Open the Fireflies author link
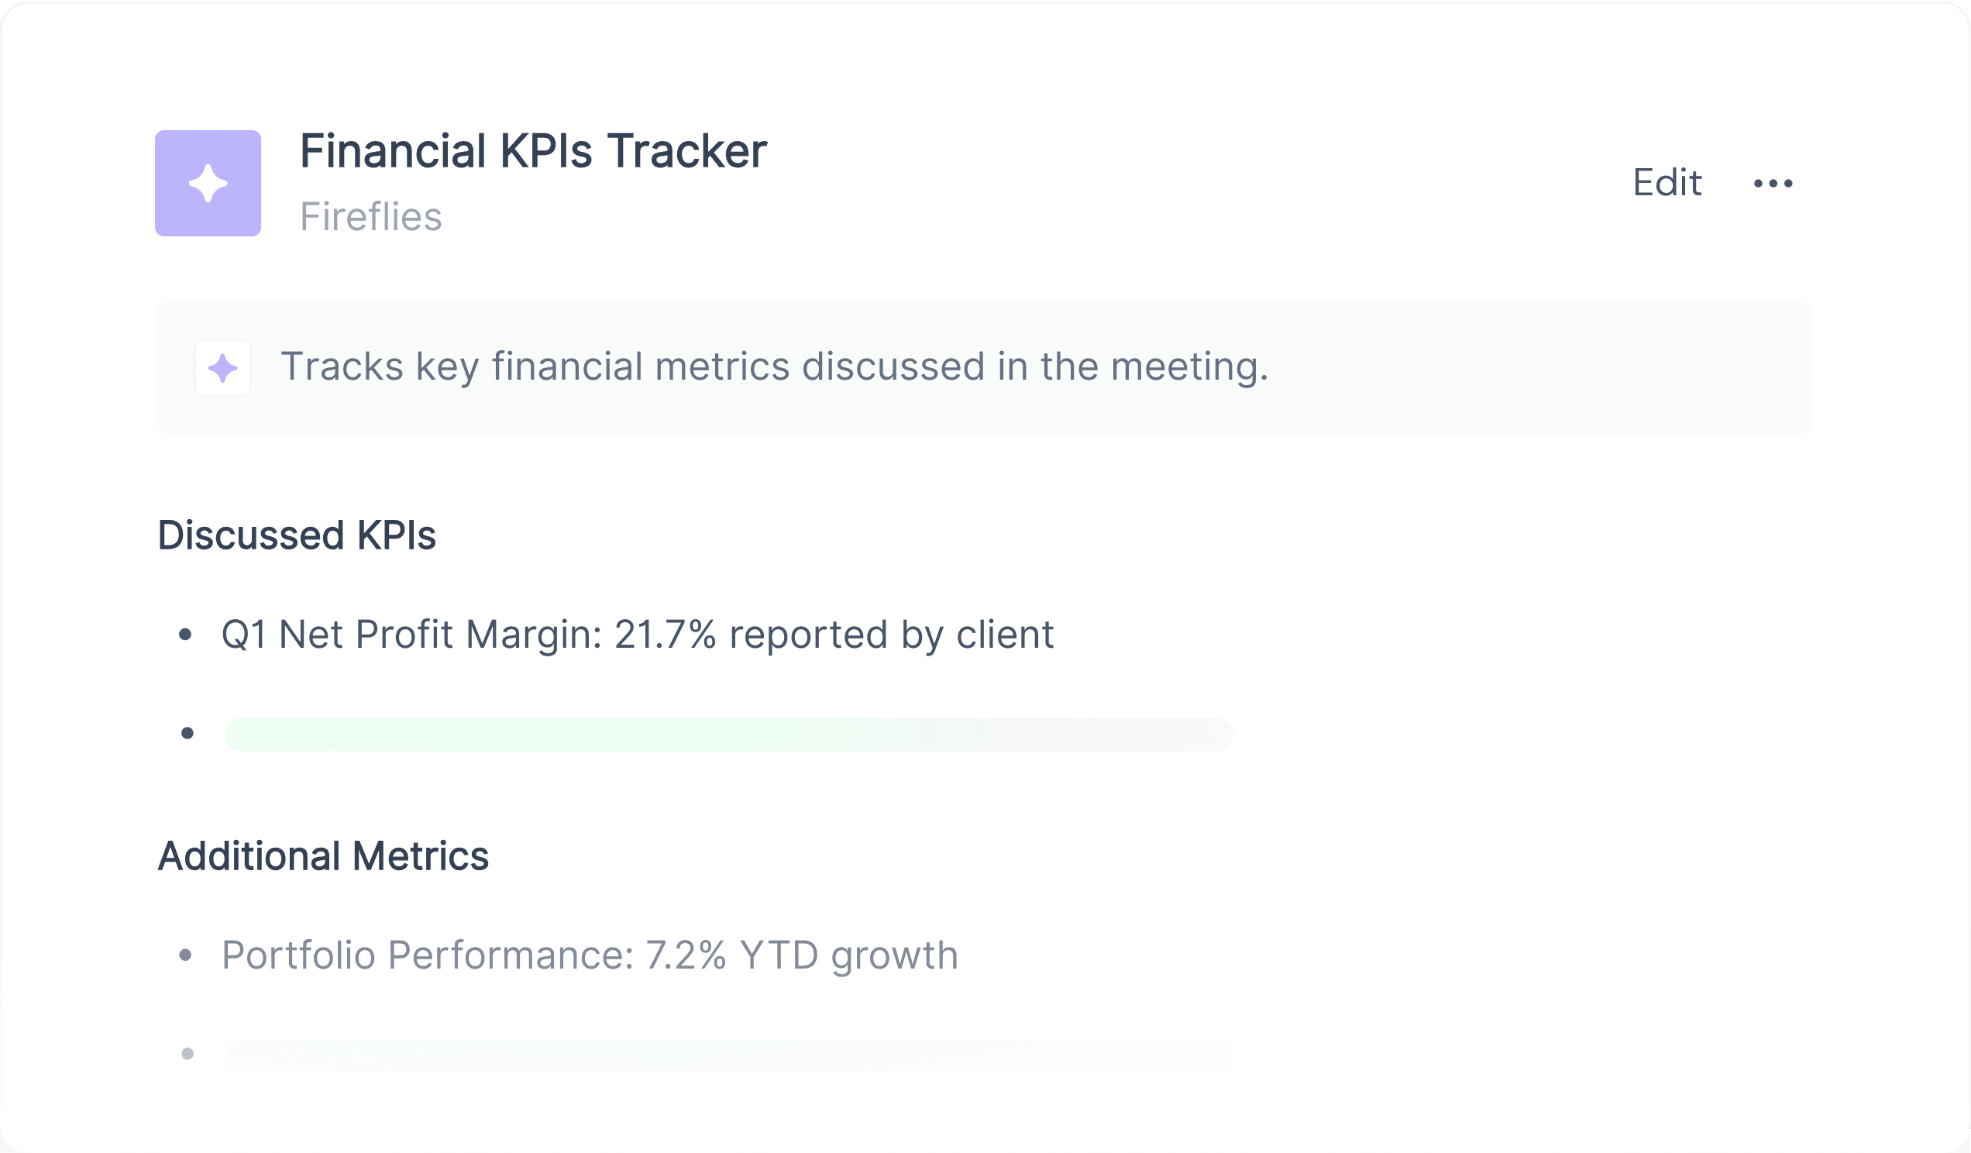 [x=371, y=217]
